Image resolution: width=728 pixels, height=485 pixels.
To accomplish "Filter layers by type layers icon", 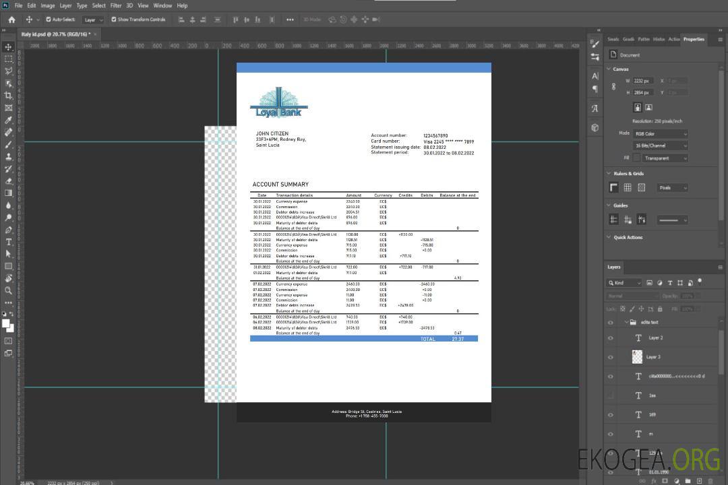I will click(x=669, y=283).
